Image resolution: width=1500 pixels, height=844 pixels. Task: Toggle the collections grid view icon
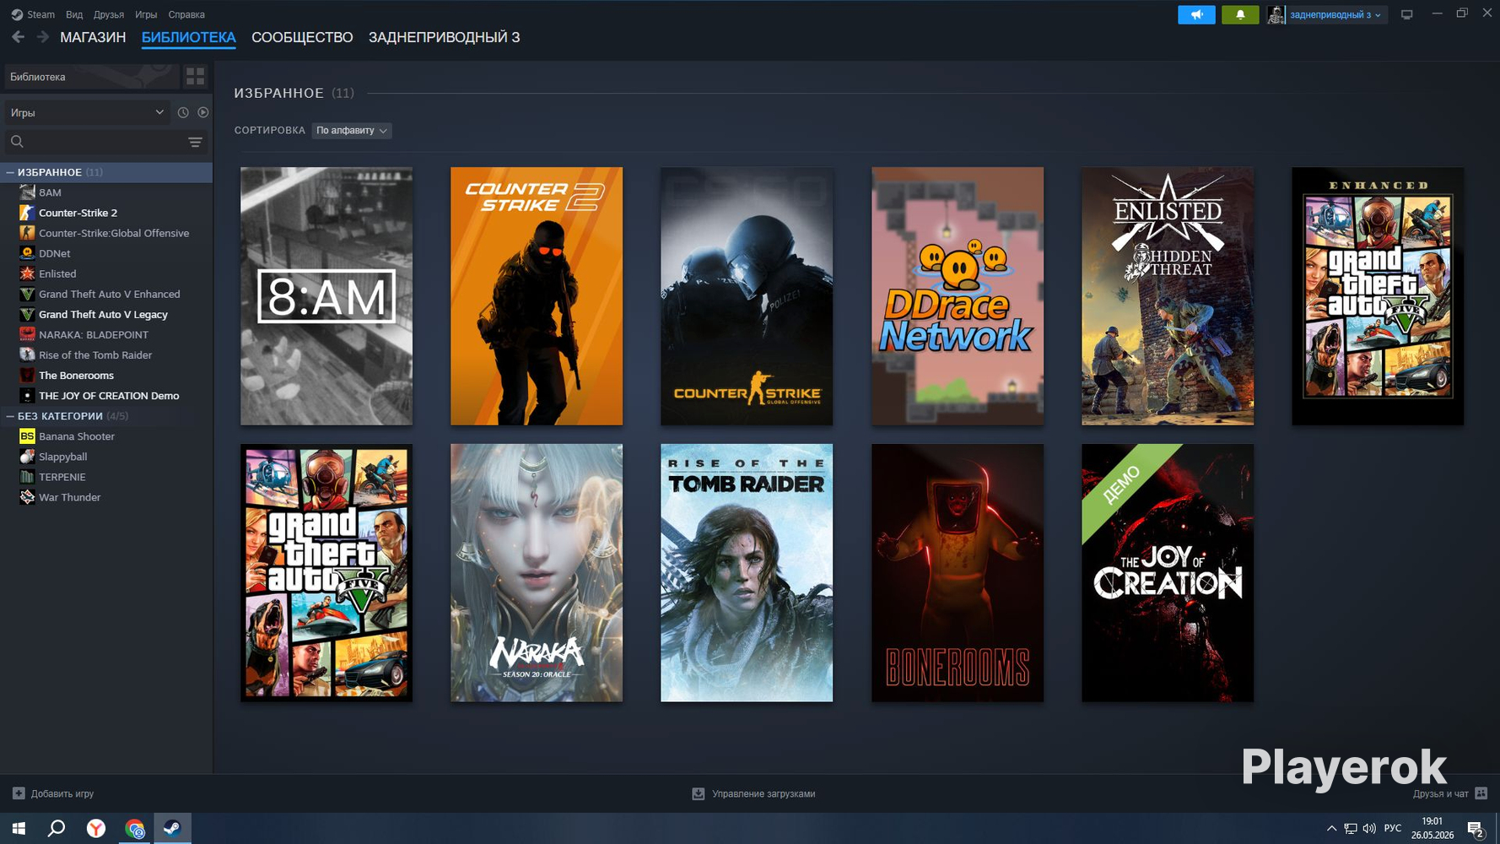point(195,77)
